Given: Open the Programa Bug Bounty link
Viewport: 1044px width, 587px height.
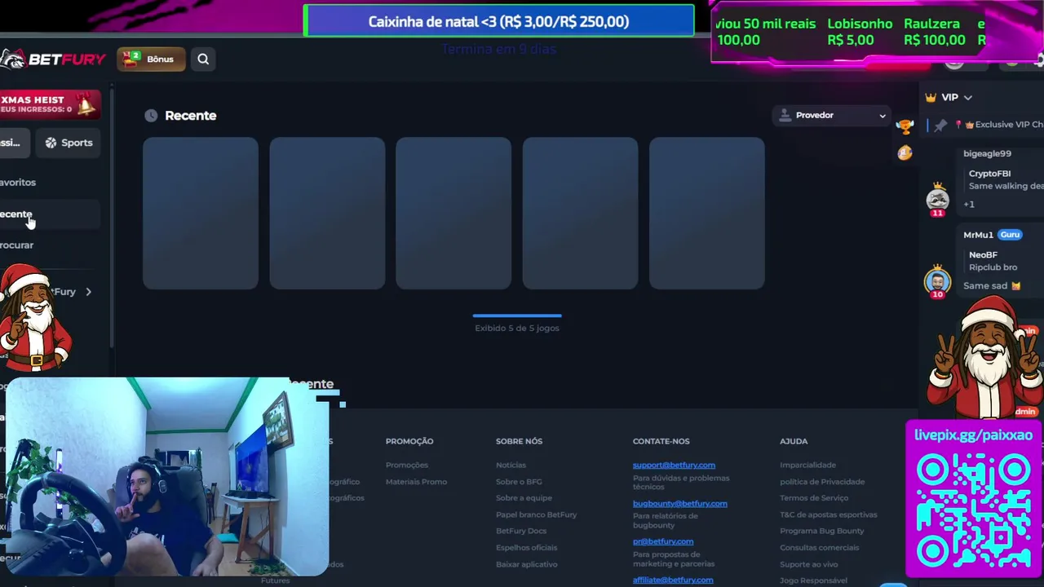Looking at the screenshot, I should coord(821,531).
